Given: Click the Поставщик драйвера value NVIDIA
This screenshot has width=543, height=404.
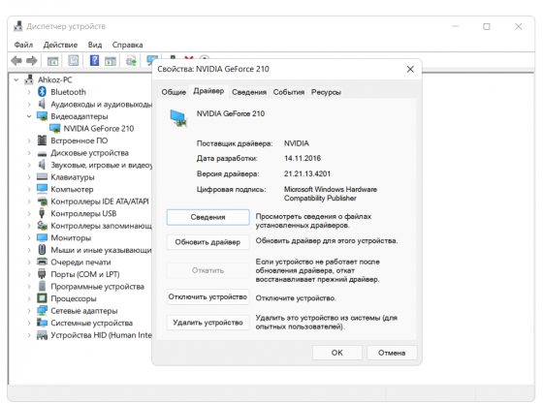Looking at the screenshot, I should click(x=297, y=143).
